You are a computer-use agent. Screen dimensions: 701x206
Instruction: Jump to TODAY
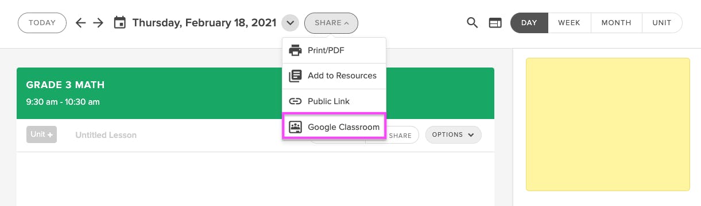coord(42,23)
